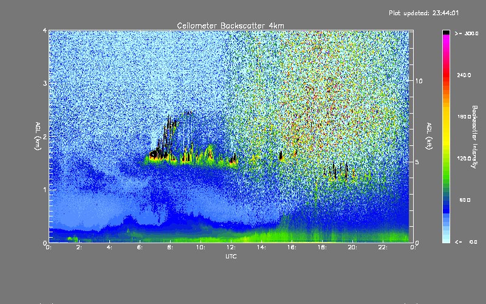Click the "10:" UTC hour tick label
The height and width of the screenshot is (304, 486).
click(200, 247)
